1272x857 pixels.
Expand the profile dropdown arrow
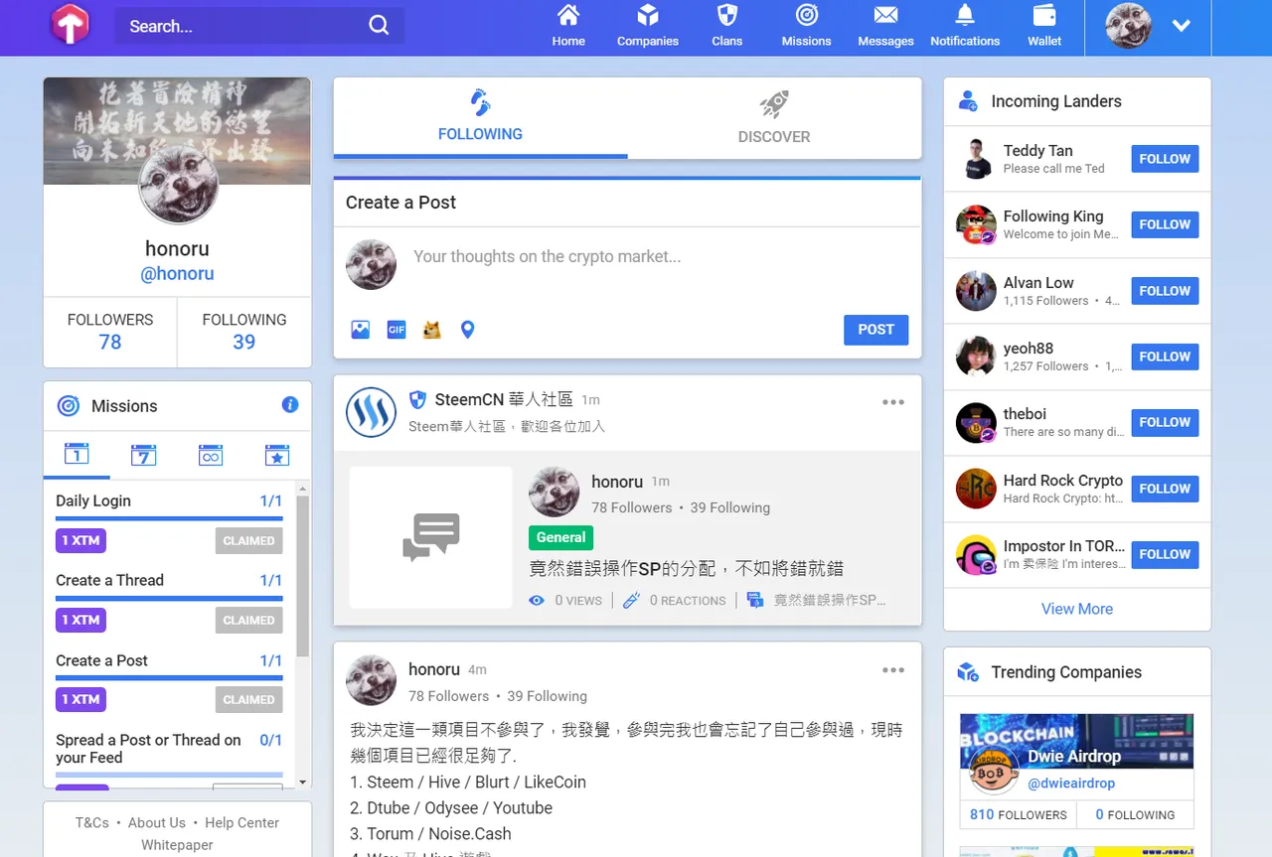pyautogui.click(x=1182, y=27)
